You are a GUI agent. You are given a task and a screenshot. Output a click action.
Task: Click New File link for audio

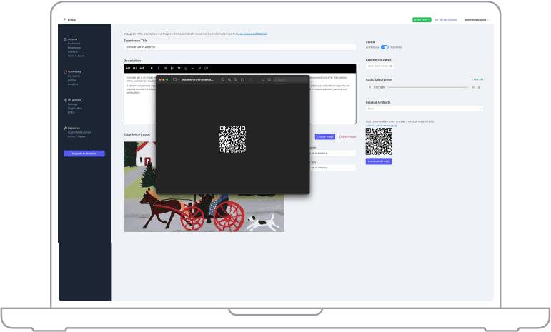[477, 80]
